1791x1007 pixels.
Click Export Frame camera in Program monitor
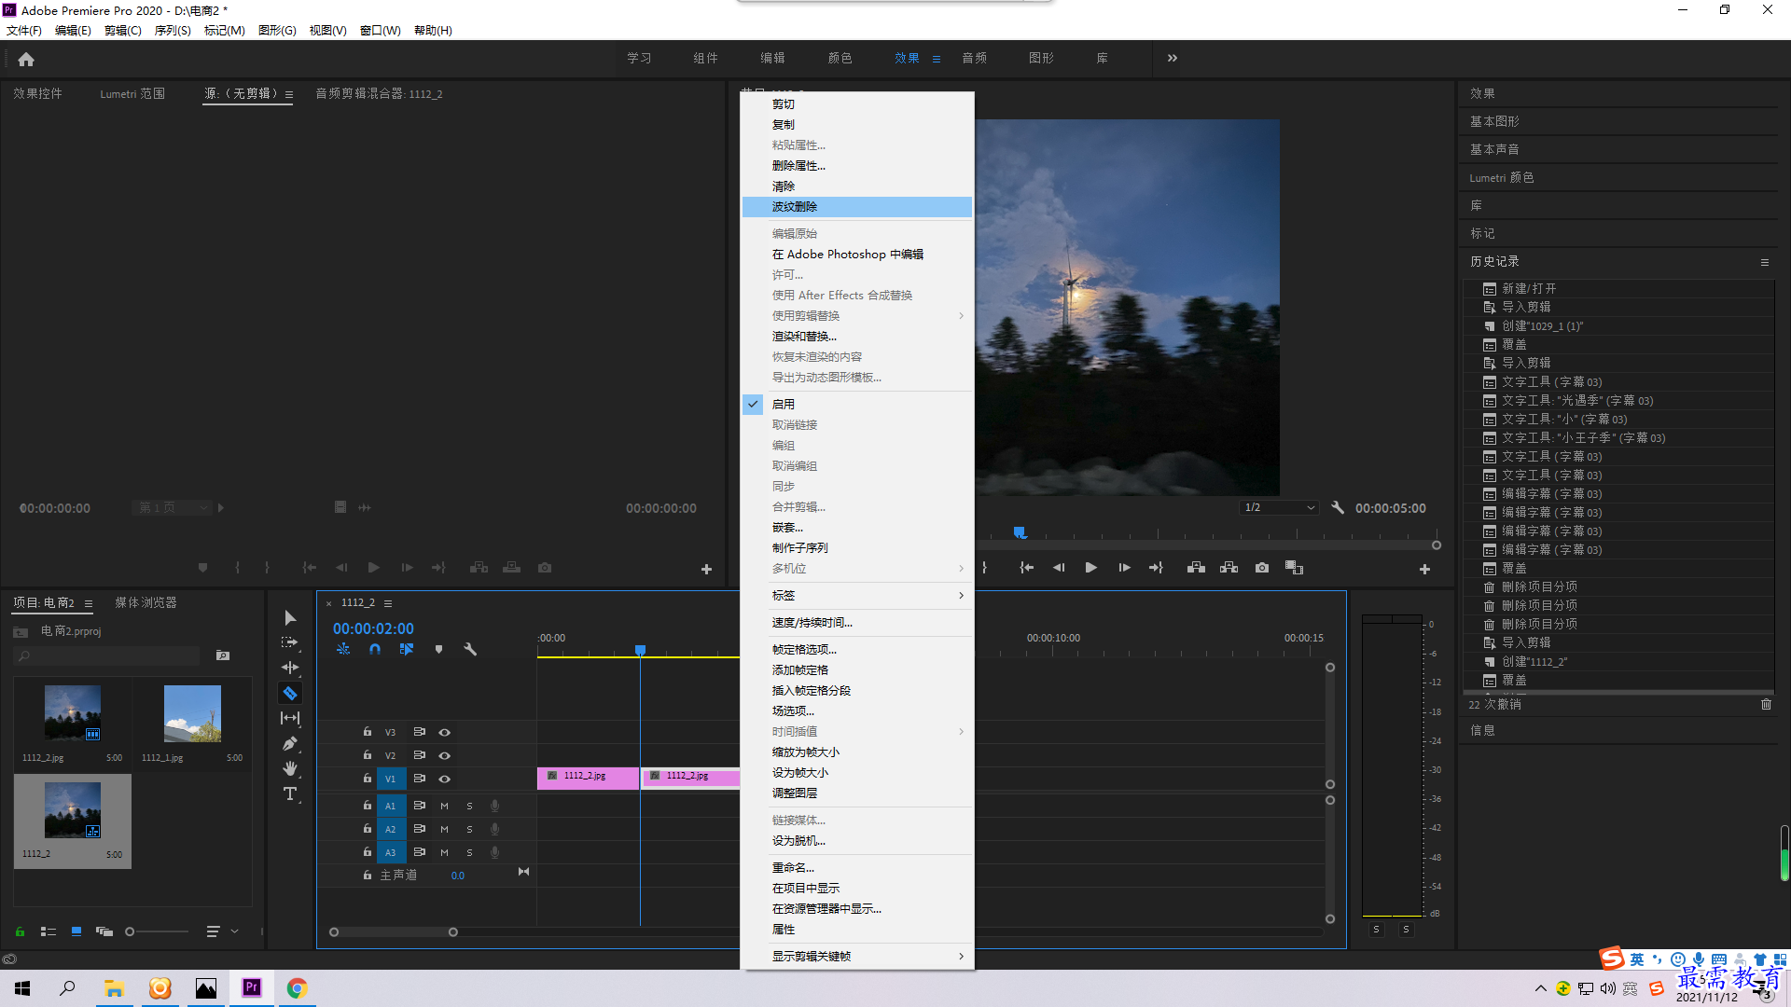pos(1262,568)
